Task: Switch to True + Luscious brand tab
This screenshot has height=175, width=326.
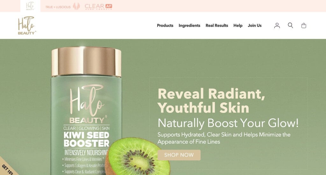Action: click(62, 6)
